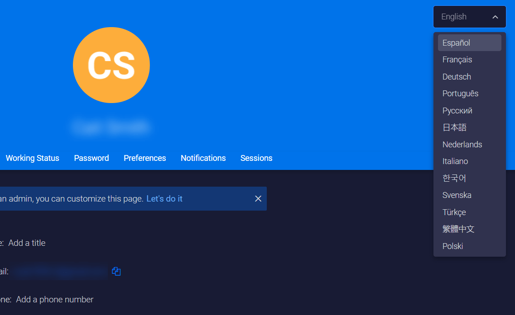The height and width of the screenshot is (315, 515).
Task: Select Polski at the bottom
Action: (452, 246)
